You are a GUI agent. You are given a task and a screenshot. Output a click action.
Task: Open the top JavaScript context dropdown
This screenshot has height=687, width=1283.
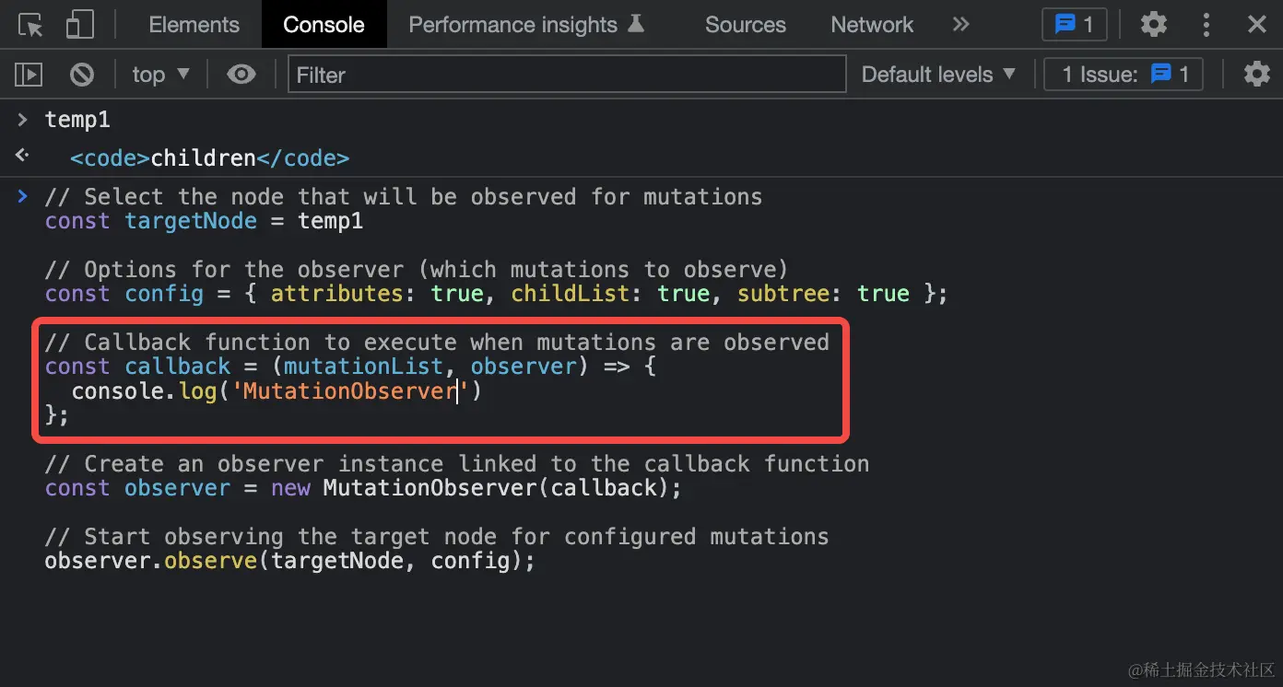(159, 75)
